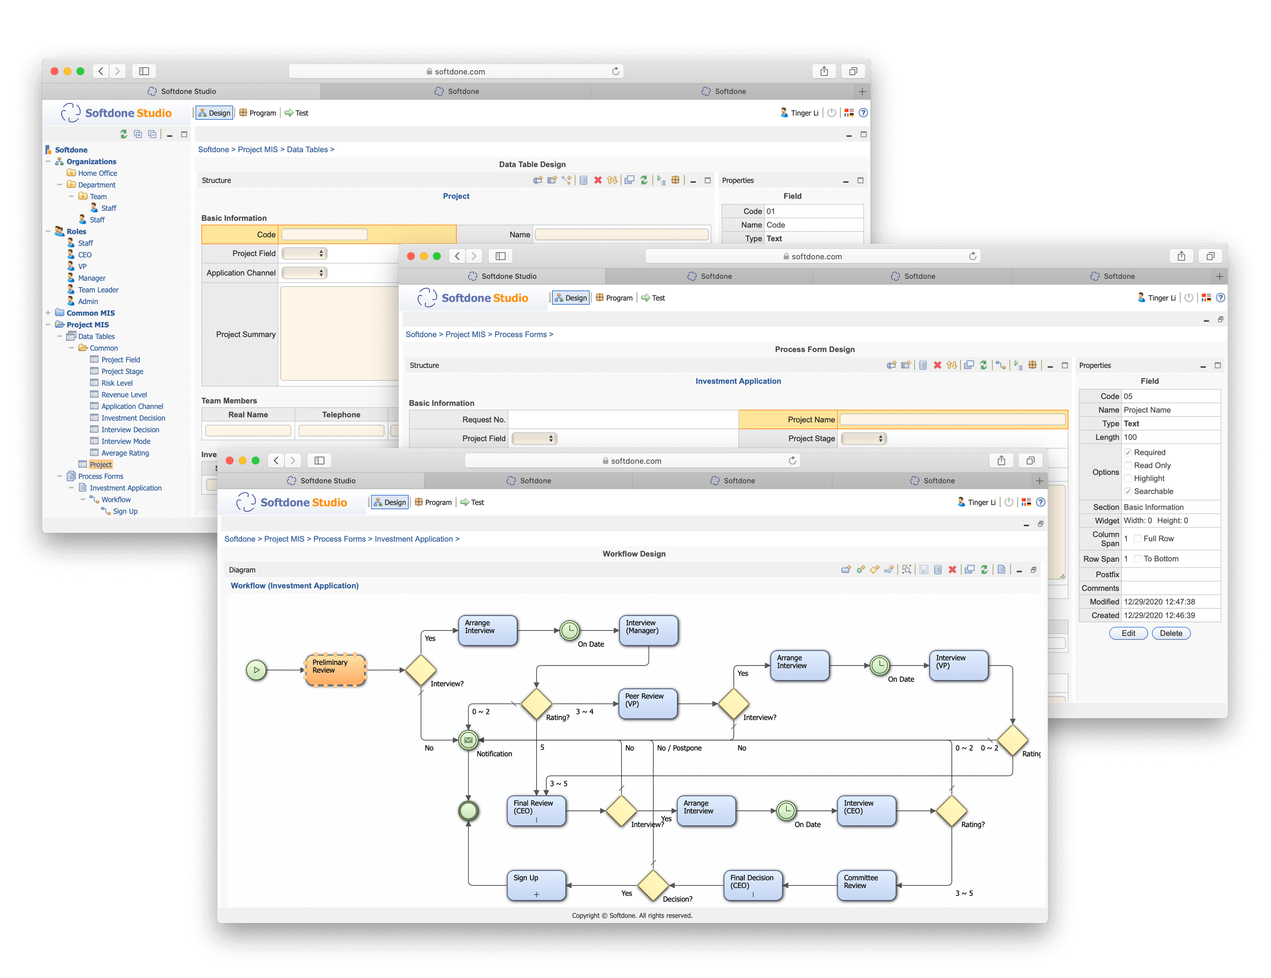Toggle the Full Row checkbox
The width and height of the screenshot is (1271, 978).
(1138, 539)
